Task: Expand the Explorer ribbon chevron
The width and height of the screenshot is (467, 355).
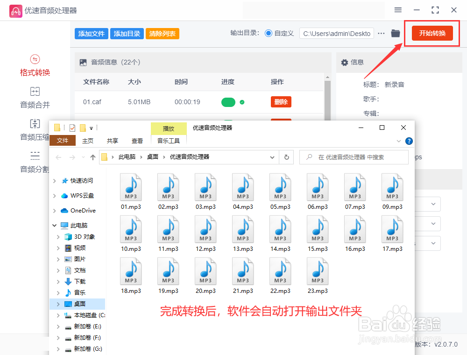Action: [x=399, y=141]
